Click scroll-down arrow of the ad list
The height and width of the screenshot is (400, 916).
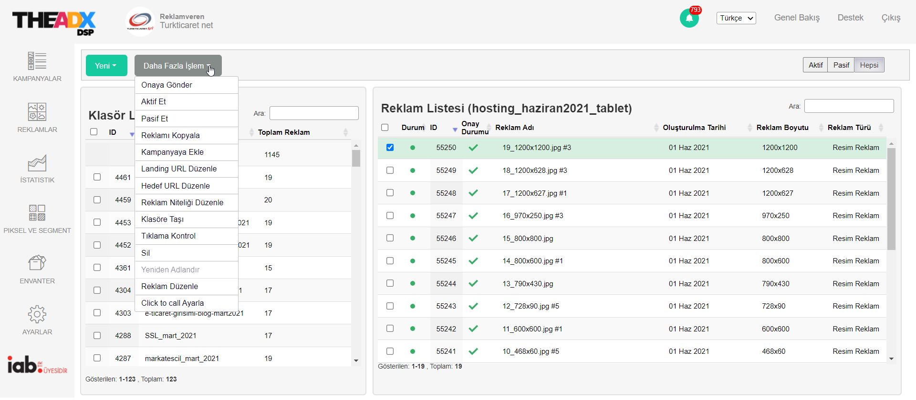click(x=891, y=359)
